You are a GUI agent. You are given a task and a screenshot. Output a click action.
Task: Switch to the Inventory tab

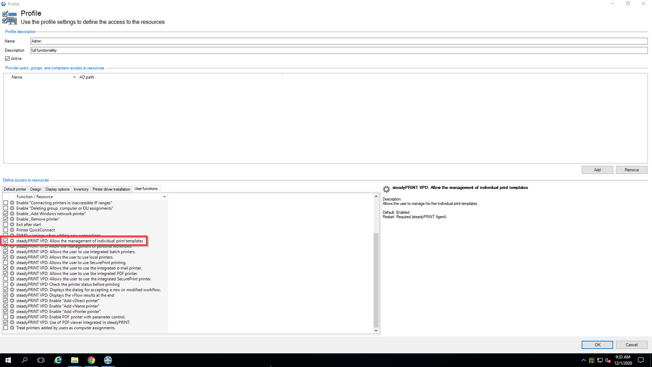tap(81, 189)
